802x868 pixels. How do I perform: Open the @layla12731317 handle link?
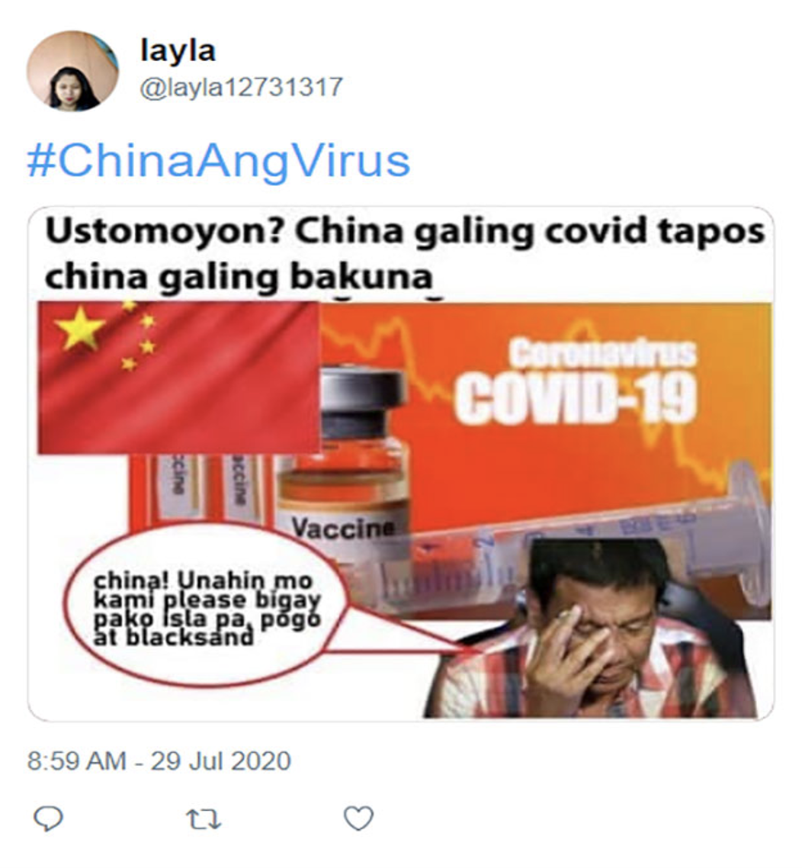[x=241, y=88]
